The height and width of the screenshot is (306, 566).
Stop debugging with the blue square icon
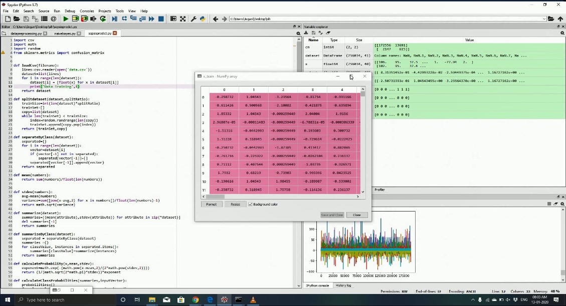(161, 19)
